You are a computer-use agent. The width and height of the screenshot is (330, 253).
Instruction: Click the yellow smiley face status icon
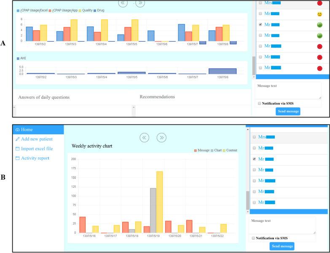point(320,14)
